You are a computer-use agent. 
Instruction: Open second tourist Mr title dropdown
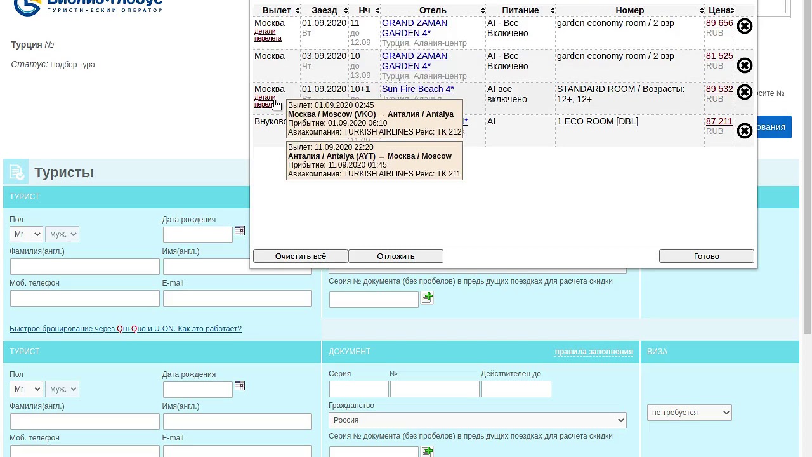coord(26,389)
